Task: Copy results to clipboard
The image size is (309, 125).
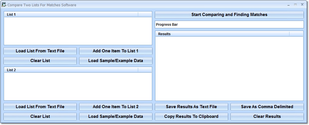Action: click(191, 116)
